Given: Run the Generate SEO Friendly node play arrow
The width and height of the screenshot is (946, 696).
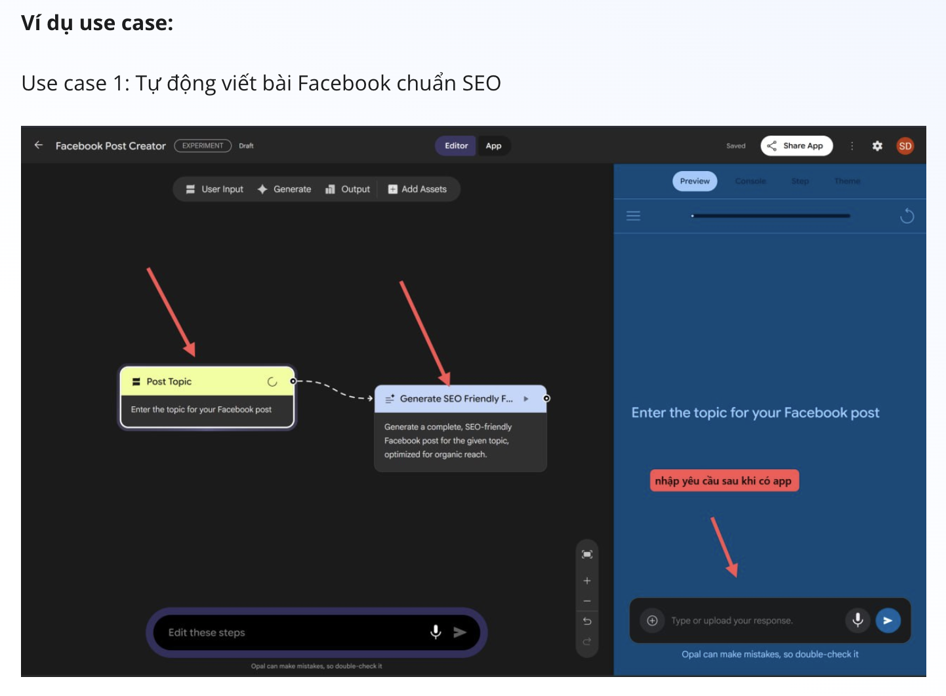Looking at the screenshot, I should click(x=526, y=398).
